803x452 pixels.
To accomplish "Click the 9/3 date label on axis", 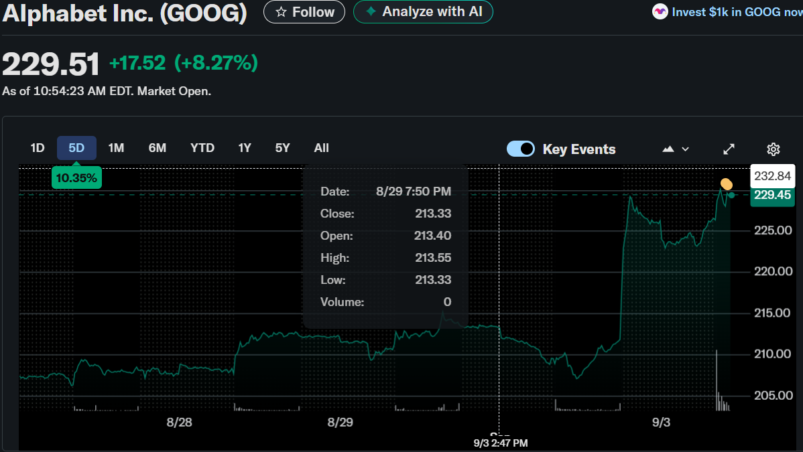I will coord(661,423).
